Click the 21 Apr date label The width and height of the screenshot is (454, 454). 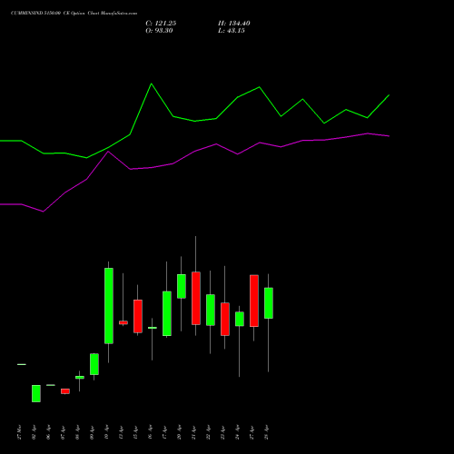pos(193,432)
